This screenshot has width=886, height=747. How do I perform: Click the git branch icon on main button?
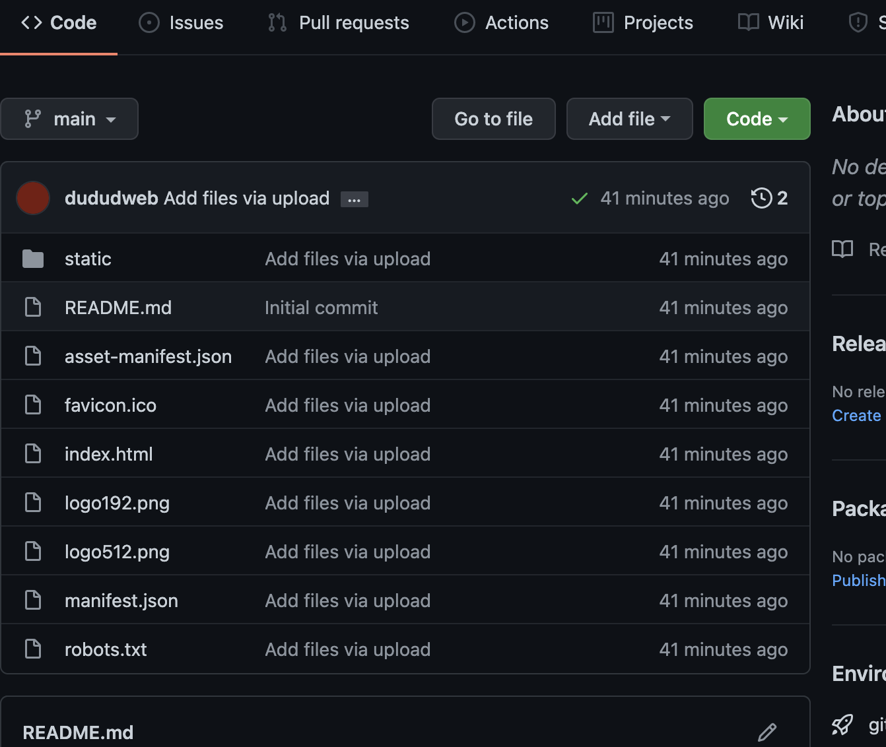(x=33, y=119)
